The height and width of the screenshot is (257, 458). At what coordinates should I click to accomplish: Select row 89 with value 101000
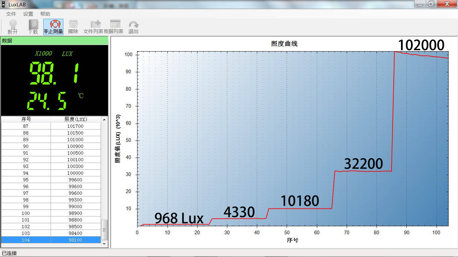[51, 140]
